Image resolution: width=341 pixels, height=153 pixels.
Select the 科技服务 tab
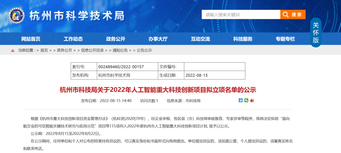pyautogui.click(x=243, y=39)
